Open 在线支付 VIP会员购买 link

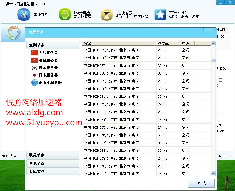coord(183,15)
